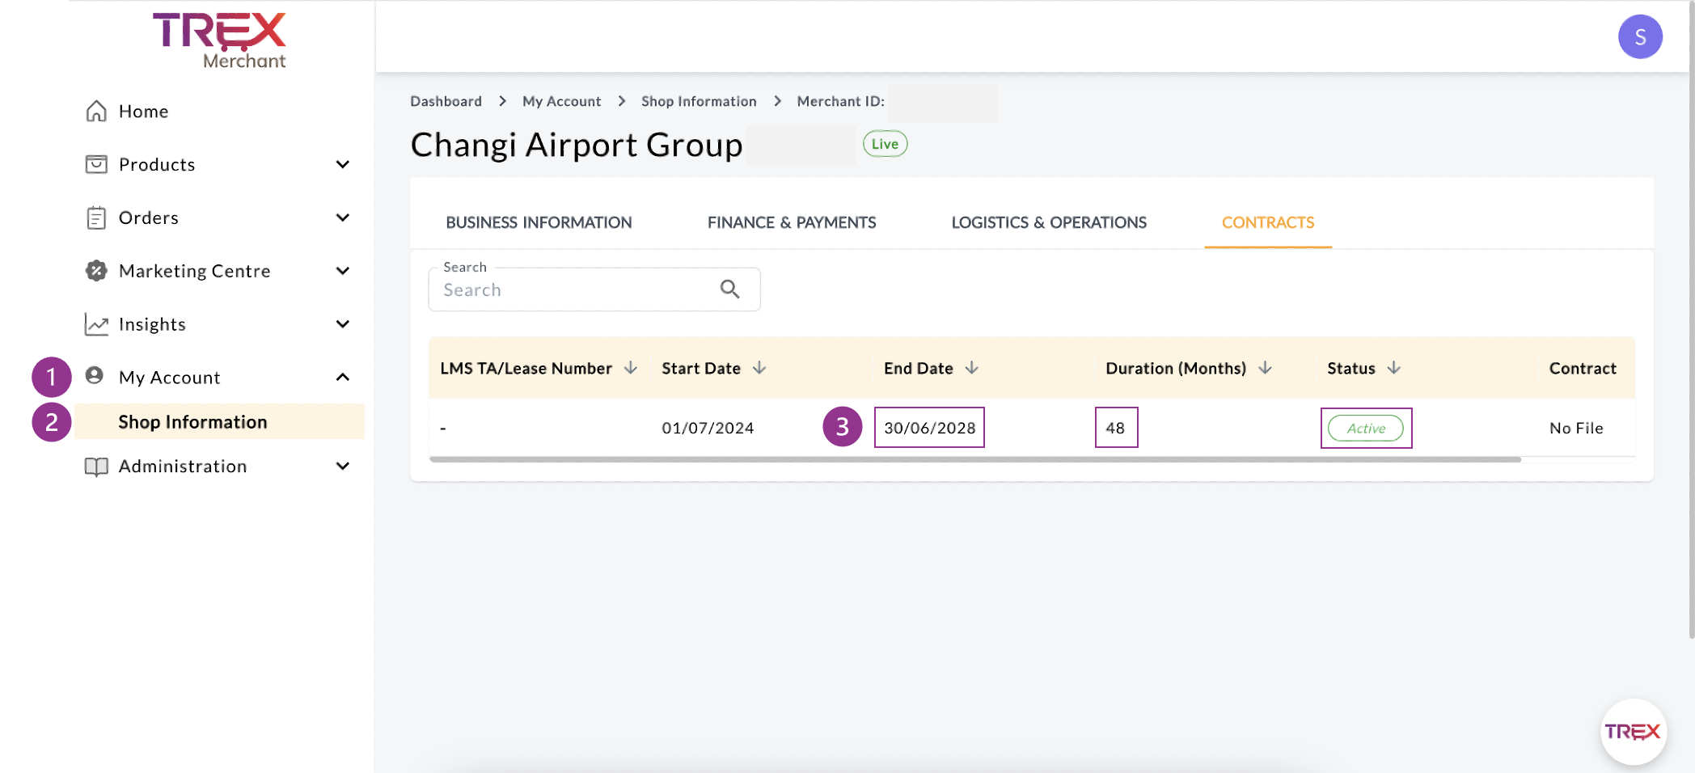
Task: Expand the Orders menu
Action: [x=343, y=218]
